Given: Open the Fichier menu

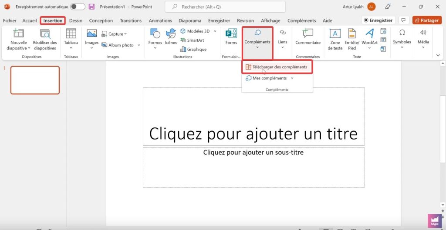Looking at the screenshot, I should pyautogui.click(x=10, y=20).
